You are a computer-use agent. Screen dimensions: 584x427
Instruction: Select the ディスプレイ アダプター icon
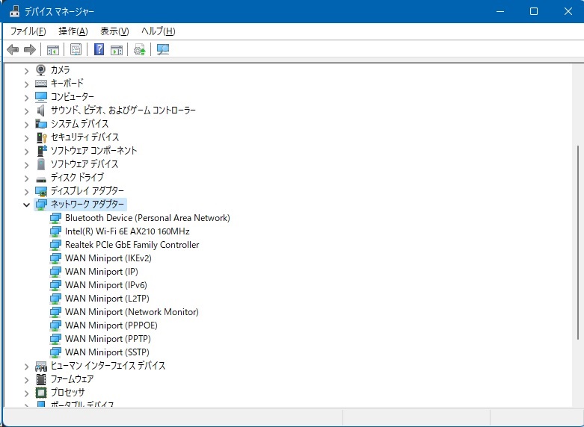point(41,191)
